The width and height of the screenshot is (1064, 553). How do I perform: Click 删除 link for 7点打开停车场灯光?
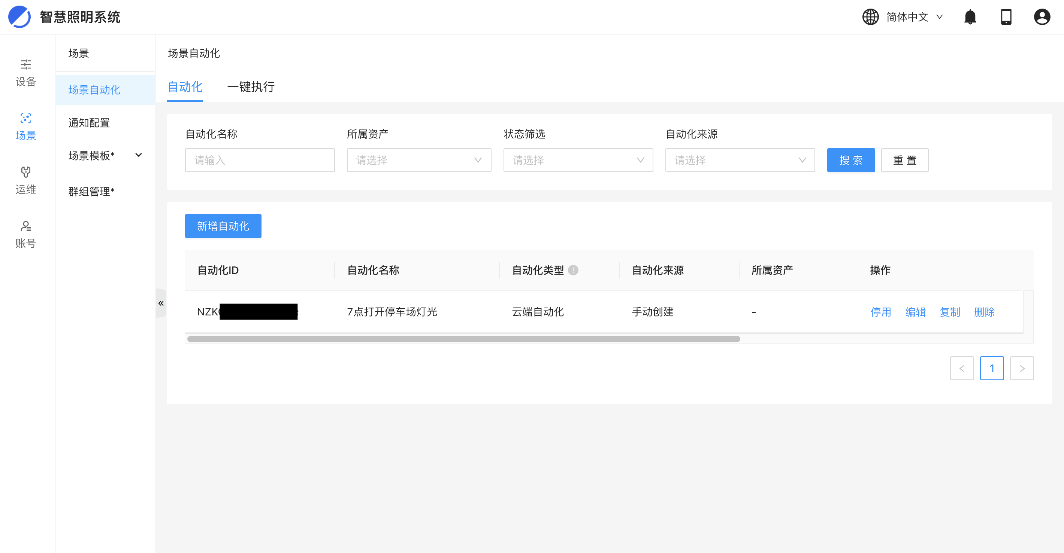(984, 312)
